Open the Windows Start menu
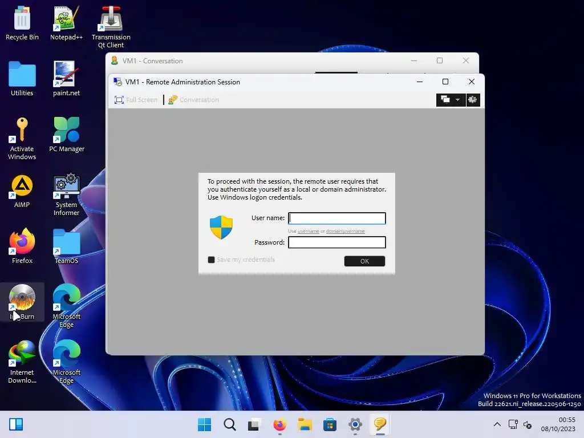The width and height of the screenshot is (584, 438). 205,424
